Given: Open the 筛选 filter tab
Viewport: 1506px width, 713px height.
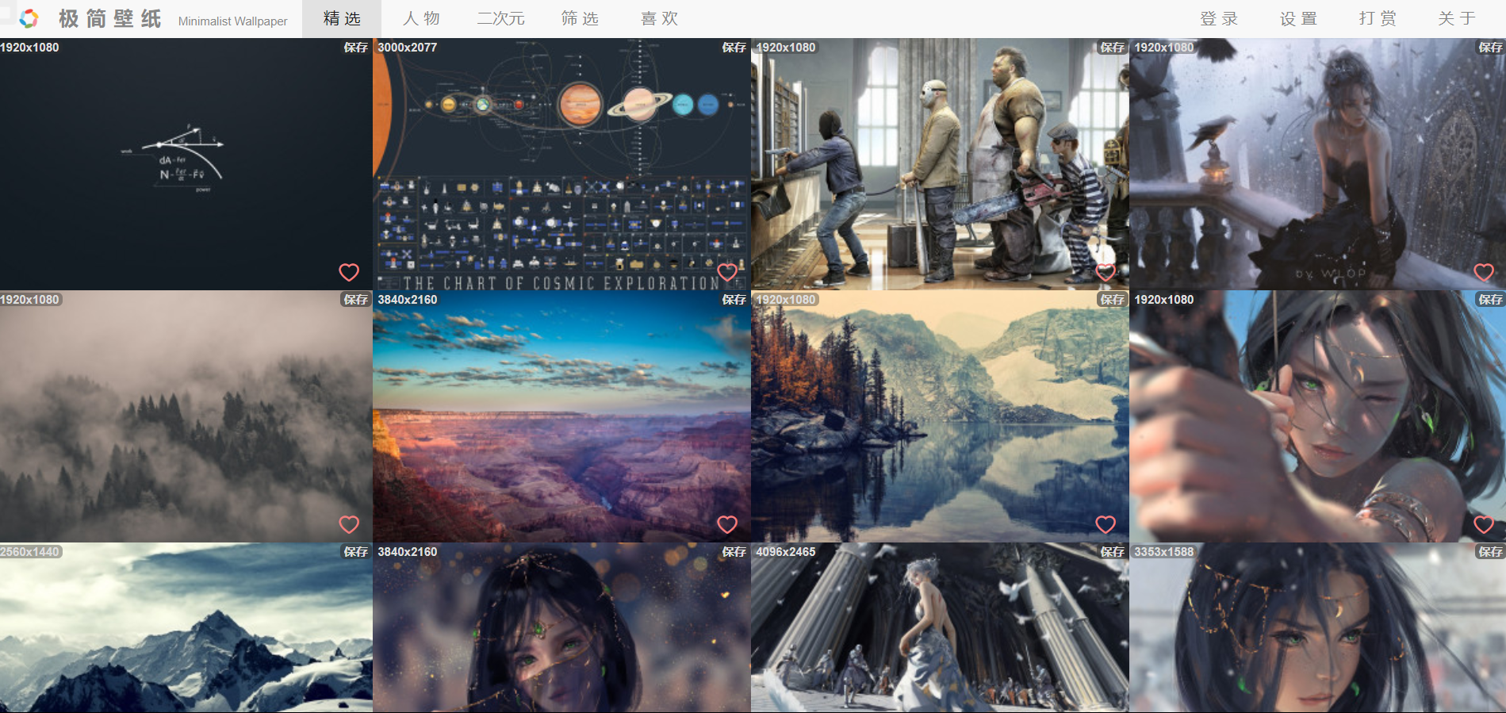Looking at the screenshot, I should click(580, 18).
